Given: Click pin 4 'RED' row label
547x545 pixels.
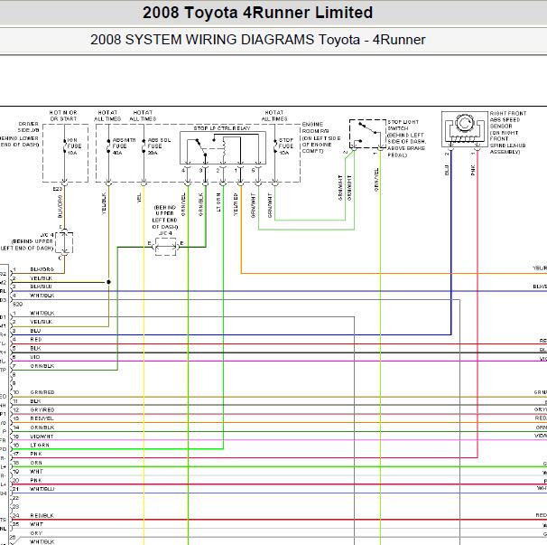Looking at the screenshot, I should [36, 339].
